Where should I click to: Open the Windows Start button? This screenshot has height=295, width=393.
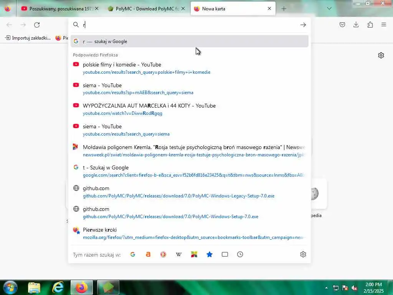coord(10,287)
